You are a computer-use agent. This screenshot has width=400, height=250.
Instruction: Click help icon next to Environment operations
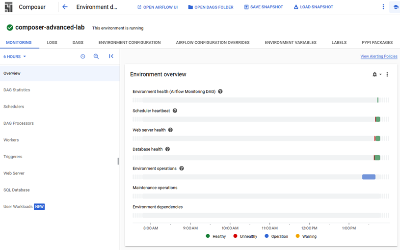[x=182, y=168]
